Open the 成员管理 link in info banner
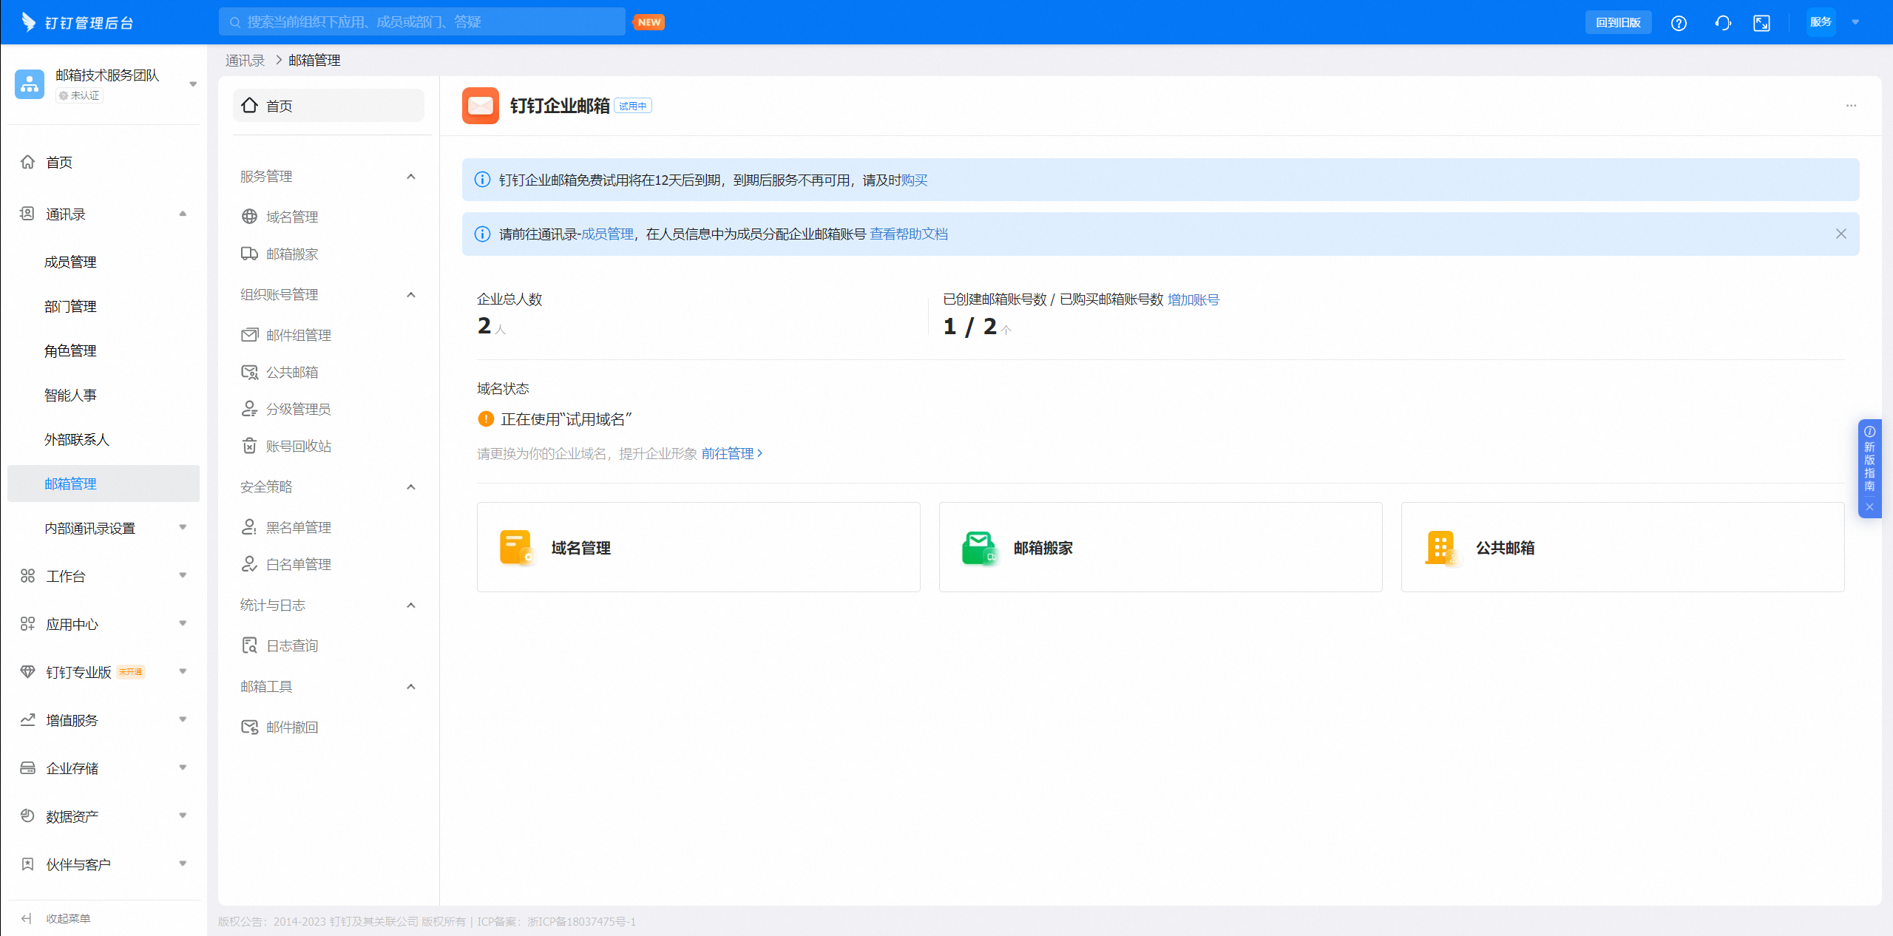 (607, 234)
